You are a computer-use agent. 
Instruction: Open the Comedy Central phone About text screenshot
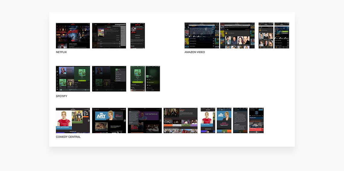click(x=240, y=120)
